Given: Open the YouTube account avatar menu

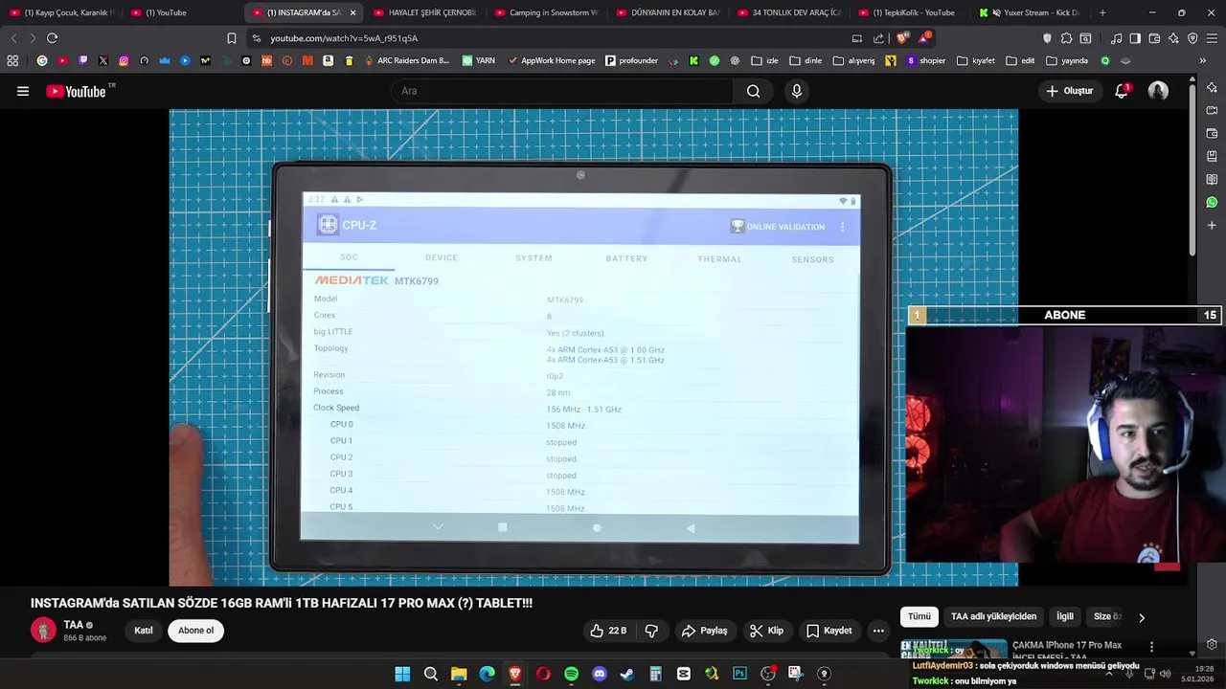Looking at the screenshot, I should [x=1158, y=91].
